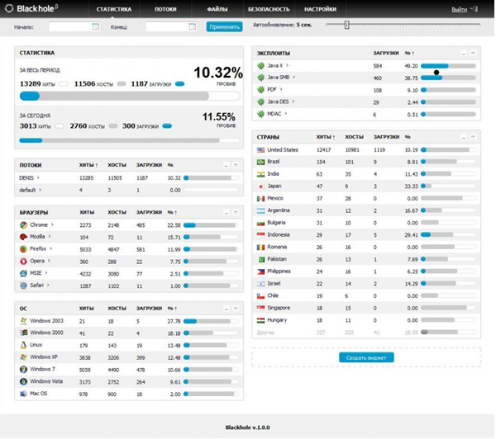The width and height of the screenshot is (496, 439).
Task: Click the United States flag icon
Action: (260, 150)
